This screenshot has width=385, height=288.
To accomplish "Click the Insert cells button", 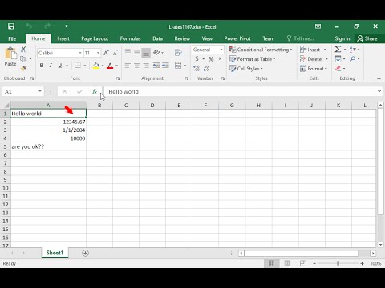I will pyautogui.click(x=313, y=50).
